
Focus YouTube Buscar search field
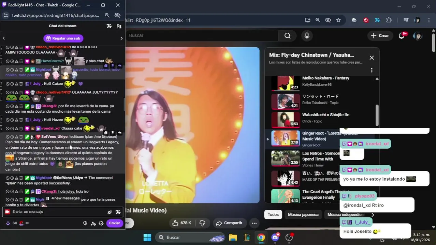pyautogui.click(x=201, y=36)
